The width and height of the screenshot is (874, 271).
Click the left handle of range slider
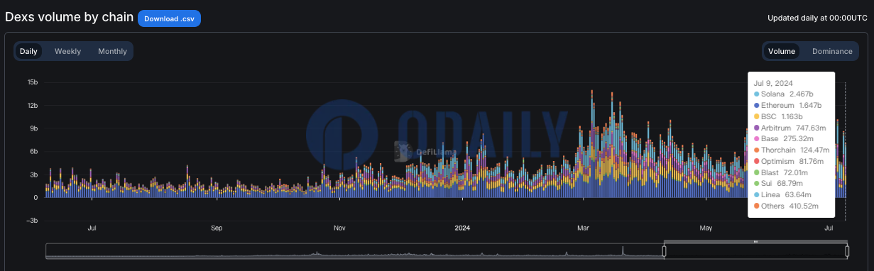(x=665, y=251)
